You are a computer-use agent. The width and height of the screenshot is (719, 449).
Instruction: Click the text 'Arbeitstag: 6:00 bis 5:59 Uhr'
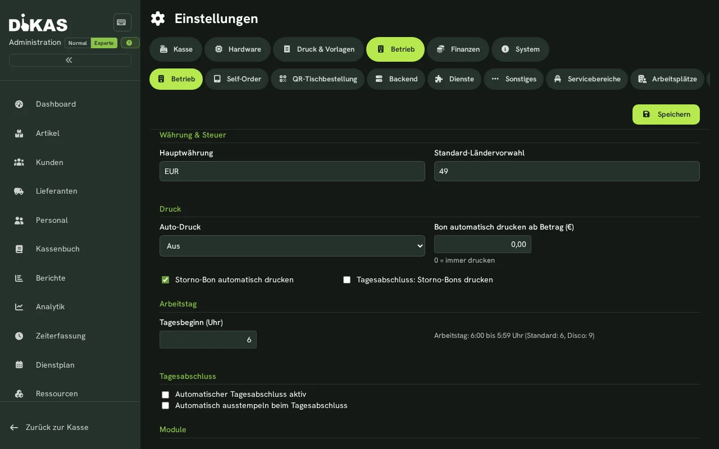pos(479,336)
